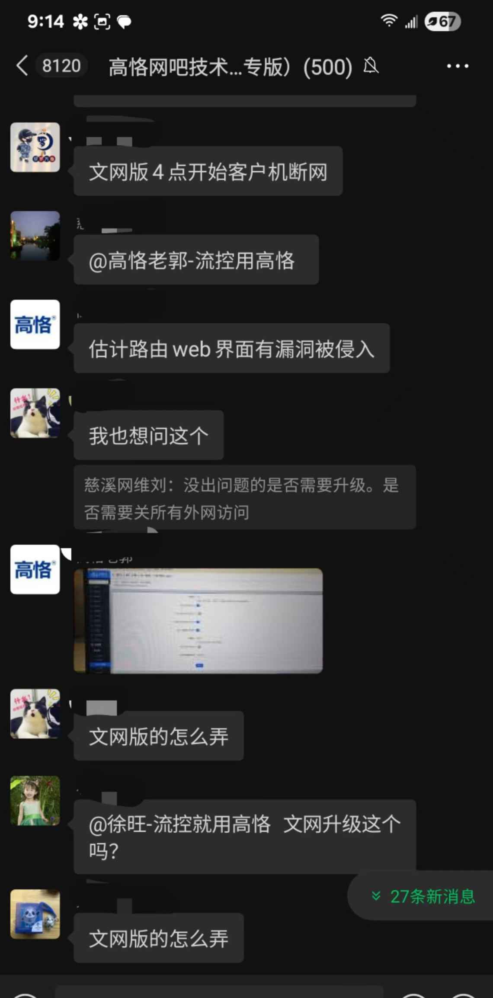Tap the back arrow in chat header
Image resolution: width=493 pixels, height=998 pixels.
(x=22, y=66)
